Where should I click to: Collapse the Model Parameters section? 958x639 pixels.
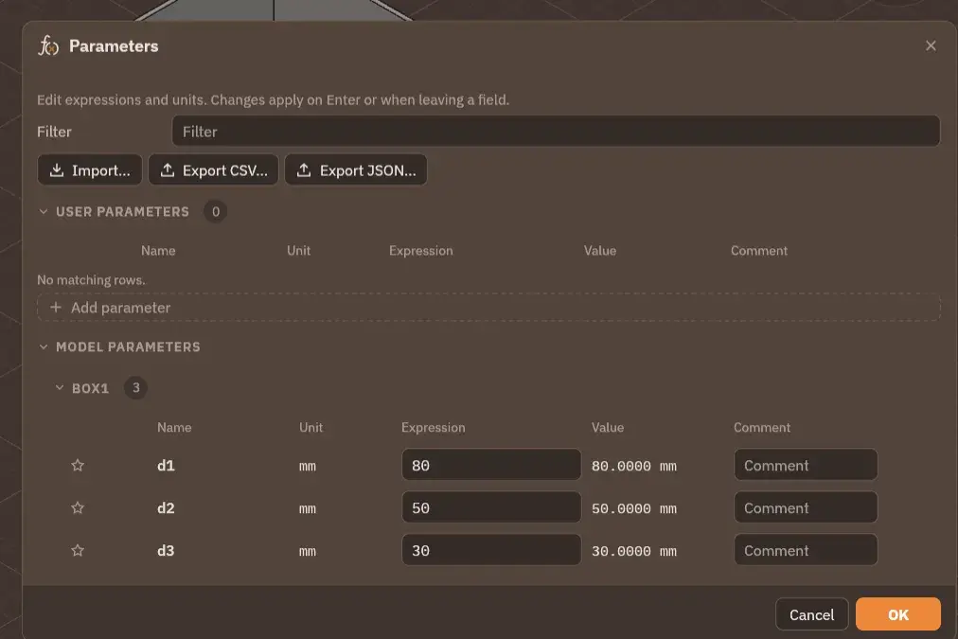[44, 347]
